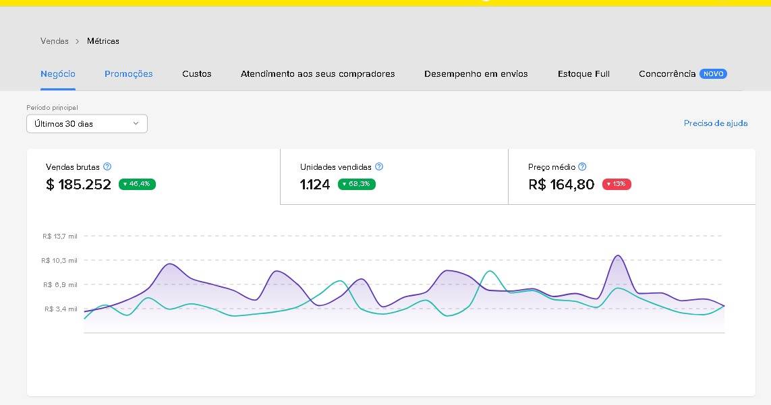771x405 pixels.
Task: Open the Concorrência tab label
Action: coord(666,74)
